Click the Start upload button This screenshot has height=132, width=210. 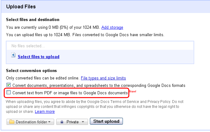pos(106,121)
